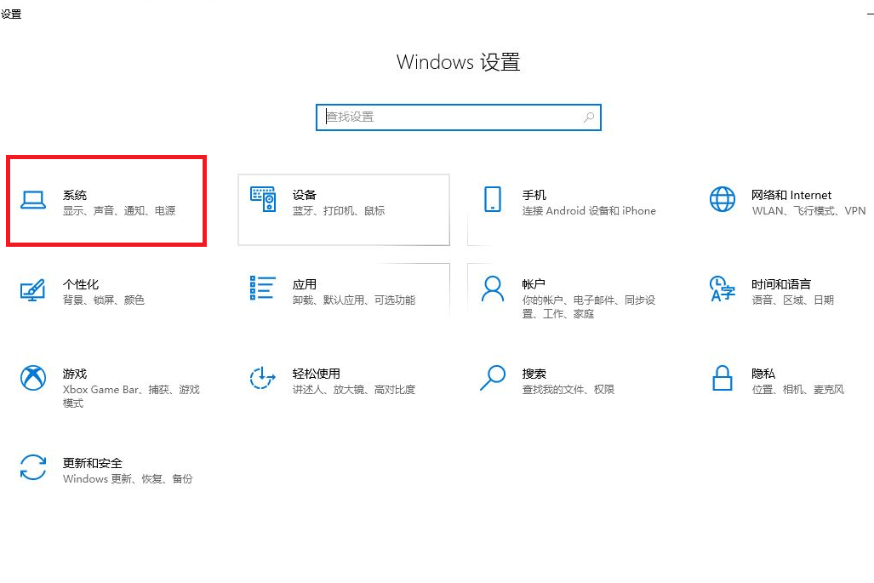This screenshot has height=583, width=874.
Task: Click the text 显示、声音、通知、电源
Action: coord(119,211)
